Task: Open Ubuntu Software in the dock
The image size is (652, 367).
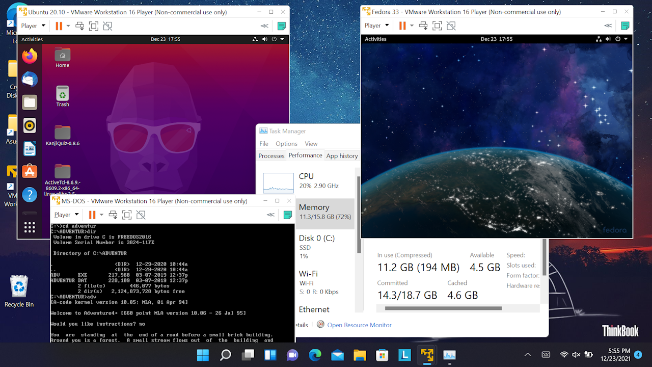Action: [x=30, y=171]
